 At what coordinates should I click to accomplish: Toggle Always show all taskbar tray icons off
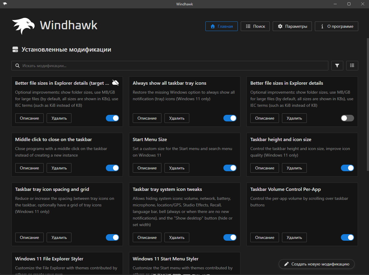pos(230,118)
